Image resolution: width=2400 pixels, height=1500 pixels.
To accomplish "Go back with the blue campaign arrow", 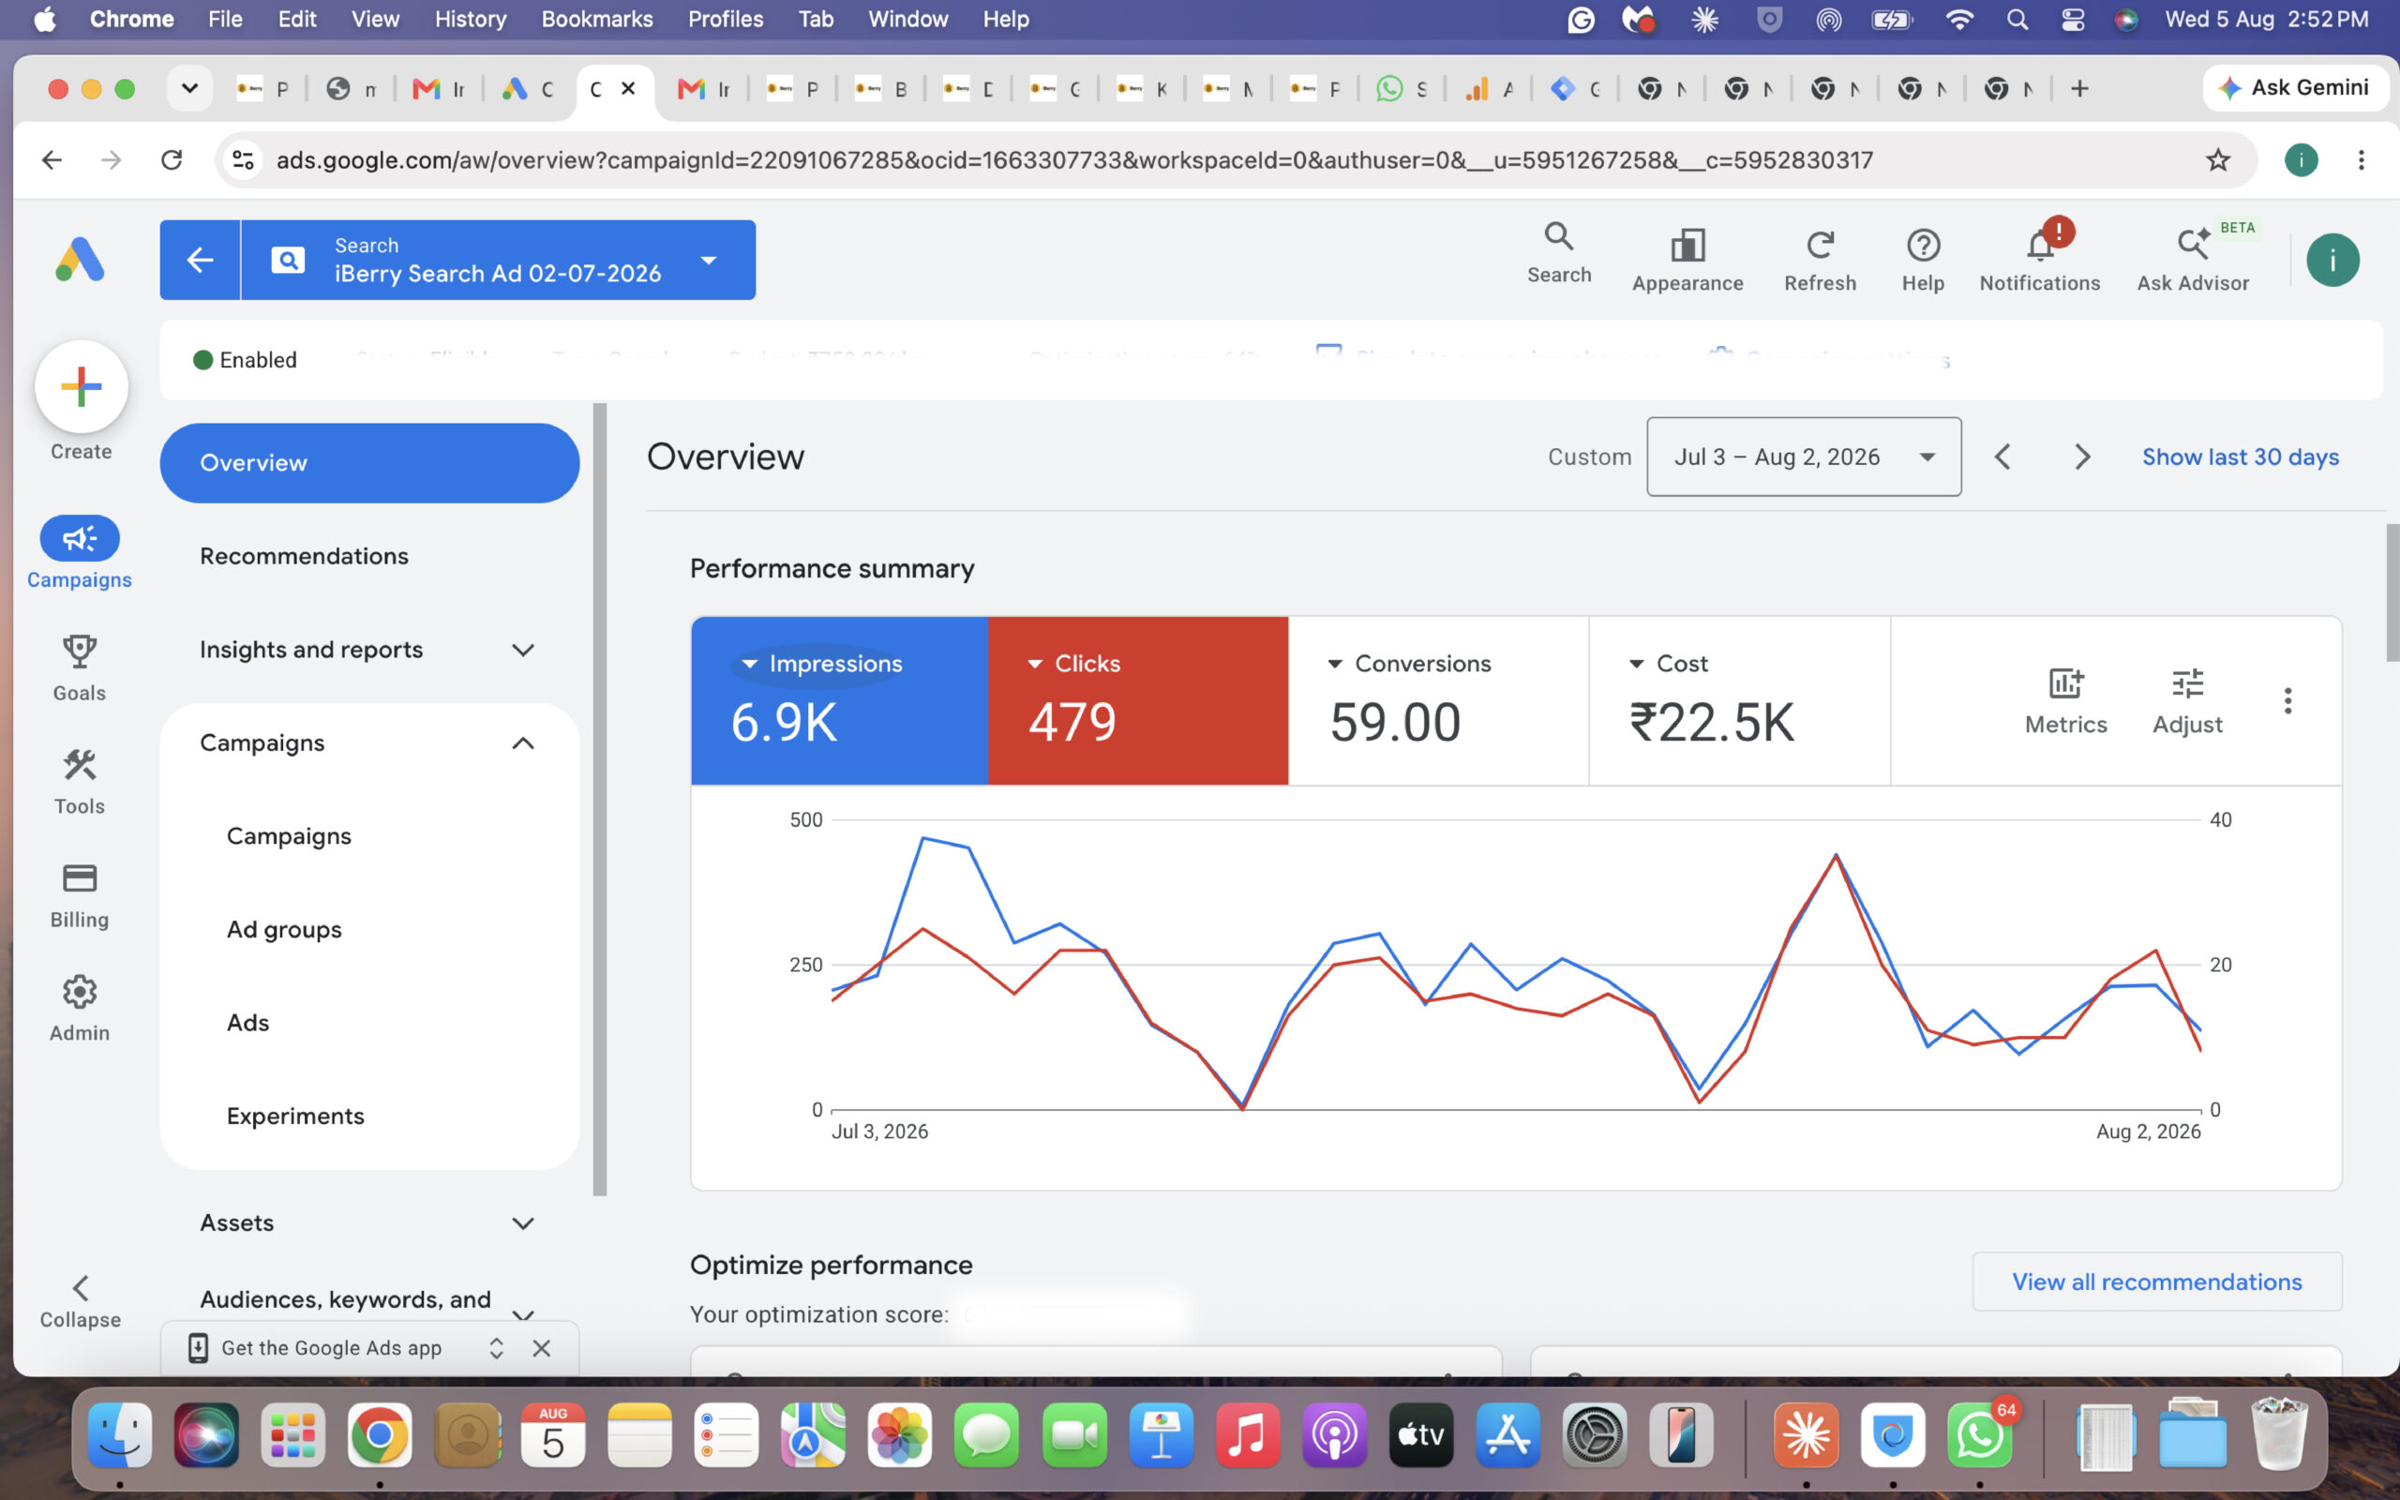I will pyautogui.click(x=201, y=260).
